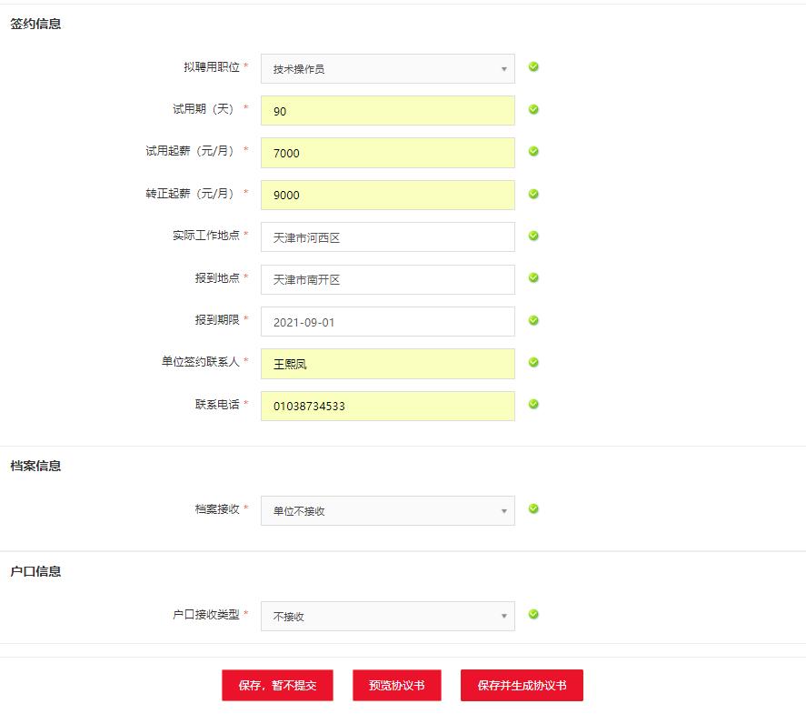This screenshot has width=806, height=714.
Task: Click the 预览协议书 button
Action: tap(396, 686)
